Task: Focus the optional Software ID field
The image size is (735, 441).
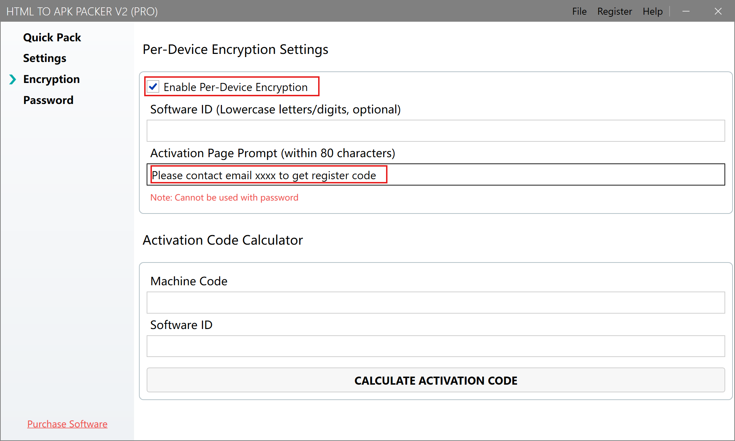Action: 435,131
